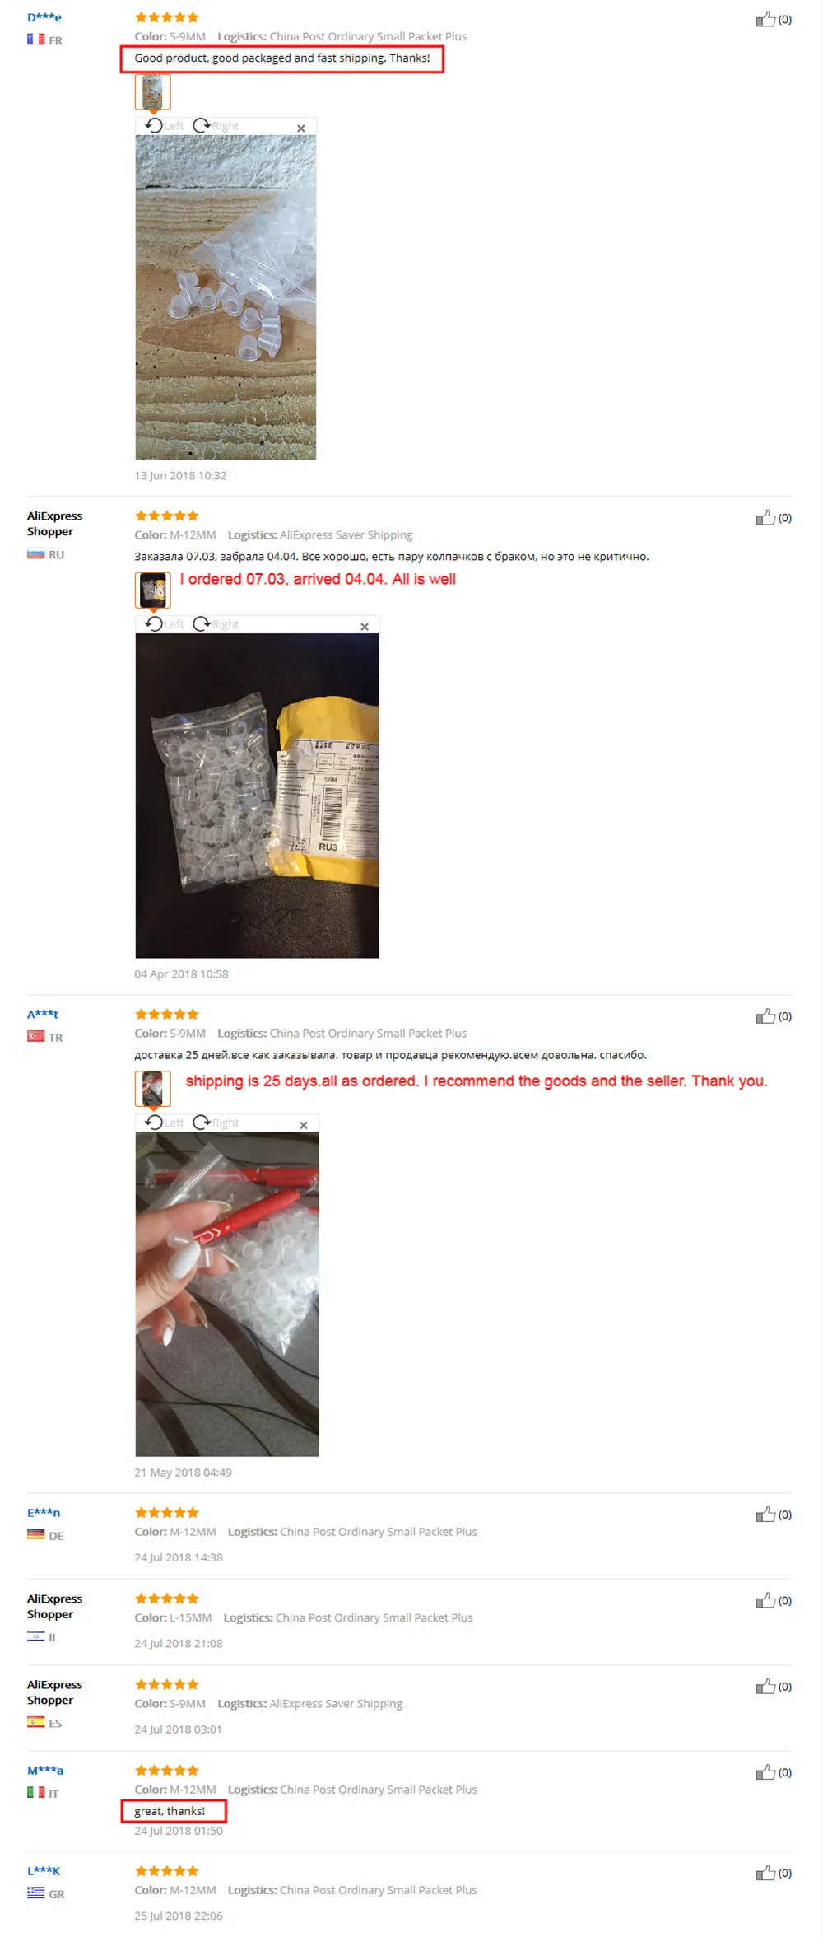Image resolution: width=823 pixels, height=1937 pixels.
Task: Close A***t's expanded photo
Action: pos(304,1125)
